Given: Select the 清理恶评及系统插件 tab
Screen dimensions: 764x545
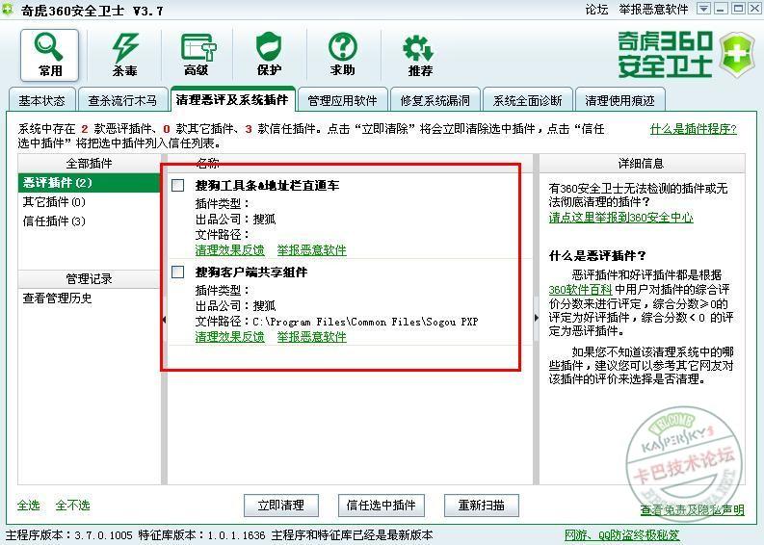Looking at the screenshot, I should click(x=232, y=99).
